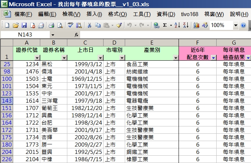The width and height of the screenshot is (251, 163).
Task: Click into the formula bar input
Action: (x=165, y=35)
